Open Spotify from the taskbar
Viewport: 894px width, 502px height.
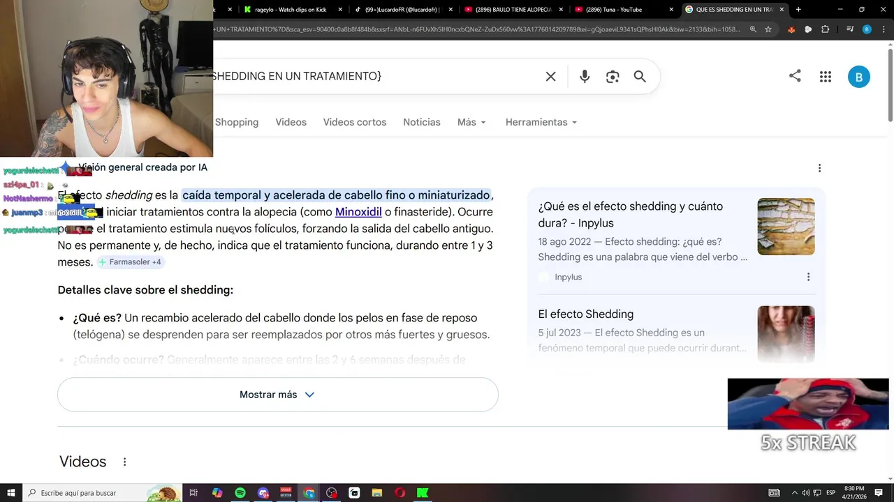(x=240, y=493)
